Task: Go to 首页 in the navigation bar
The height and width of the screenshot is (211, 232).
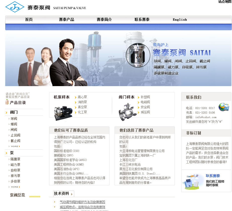Action: (x=29, y=20)
